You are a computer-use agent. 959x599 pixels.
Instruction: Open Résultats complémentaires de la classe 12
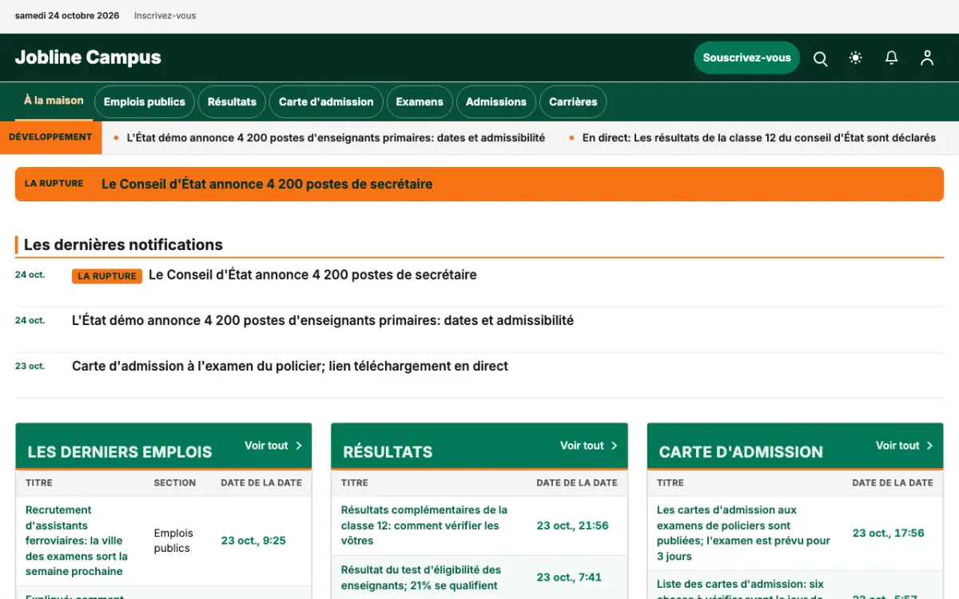point(424,526)
